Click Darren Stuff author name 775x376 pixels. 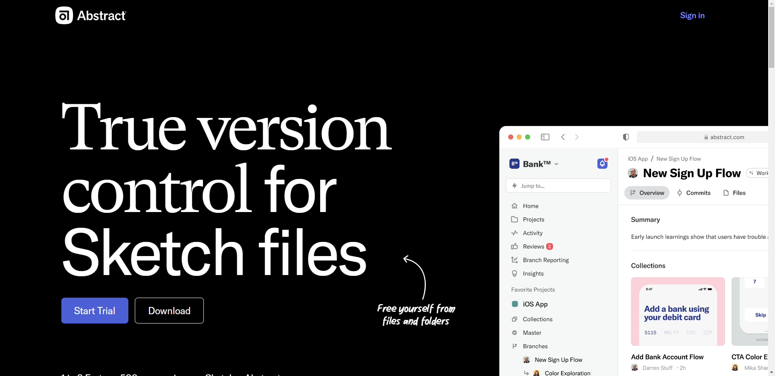658,368
